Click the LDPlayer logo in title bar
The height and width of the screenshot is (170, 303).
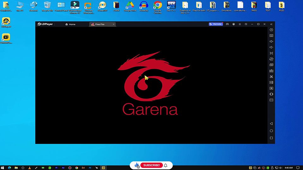click(x=45, y=24)
